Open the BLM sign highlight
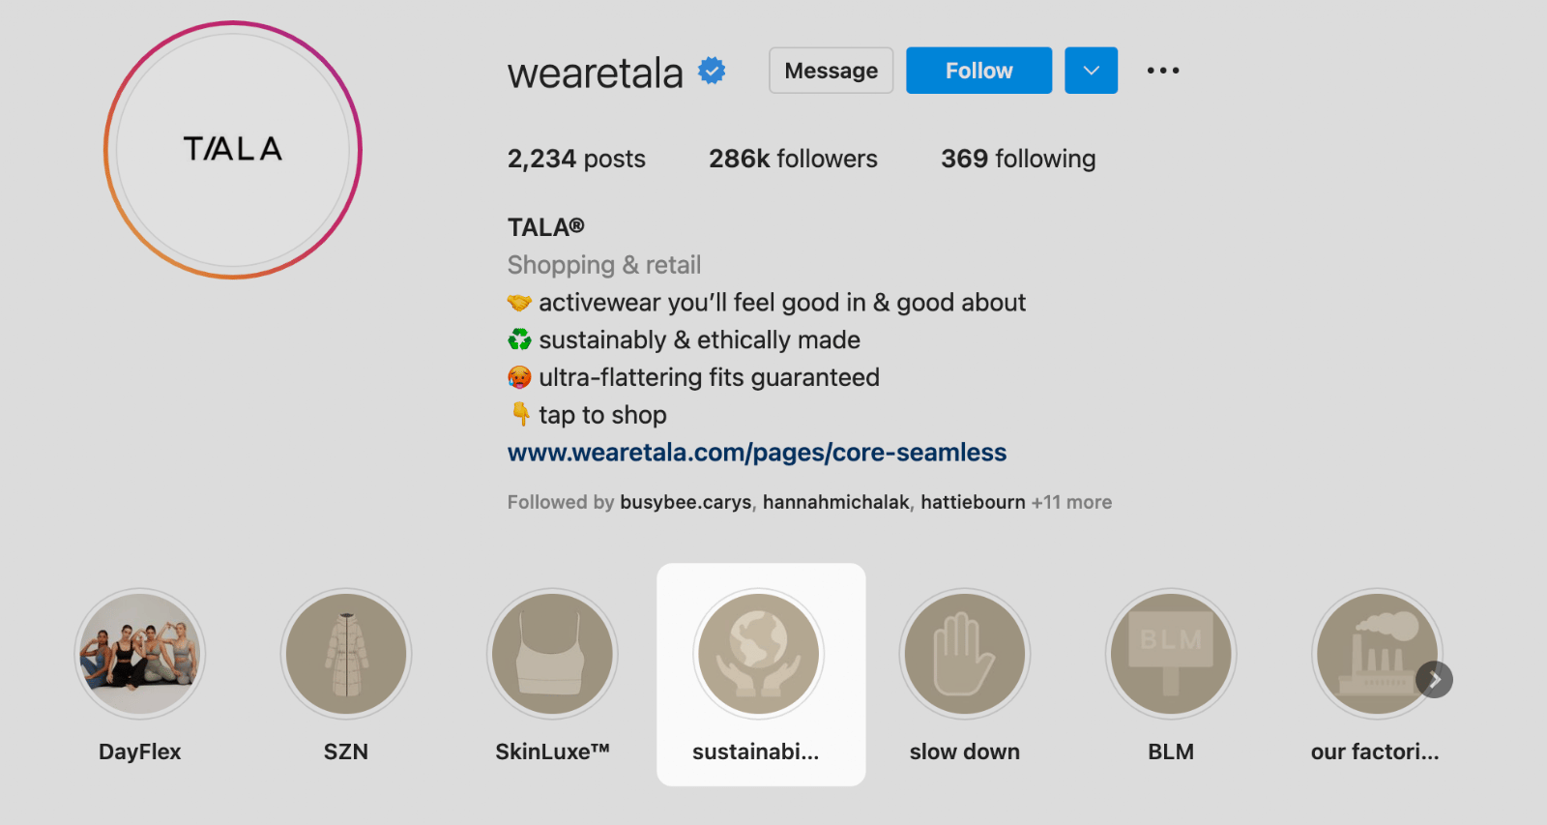Screen dimensions: 1547x825 point(1171,654)
